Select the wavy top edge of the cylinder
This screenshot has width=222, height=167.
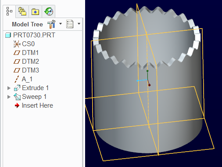(x=146, y=38)
